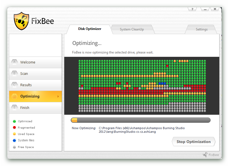Click the blue System files legend swatch

pyautogui.click(x=14, y=141)
